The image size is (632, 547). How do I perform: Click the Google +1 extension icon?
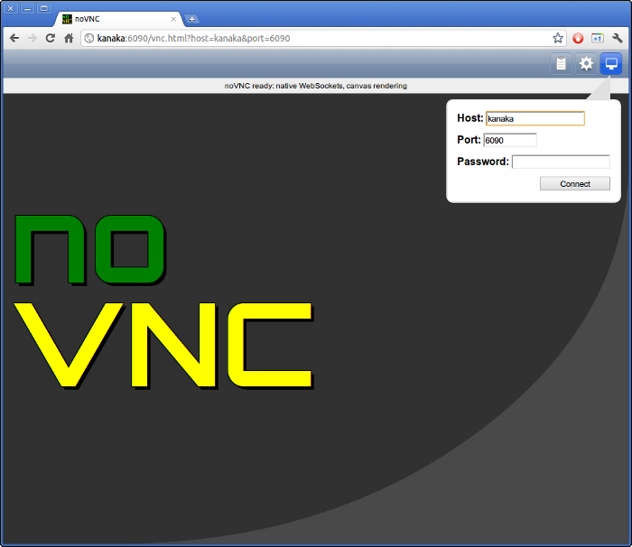pos(598,38)
